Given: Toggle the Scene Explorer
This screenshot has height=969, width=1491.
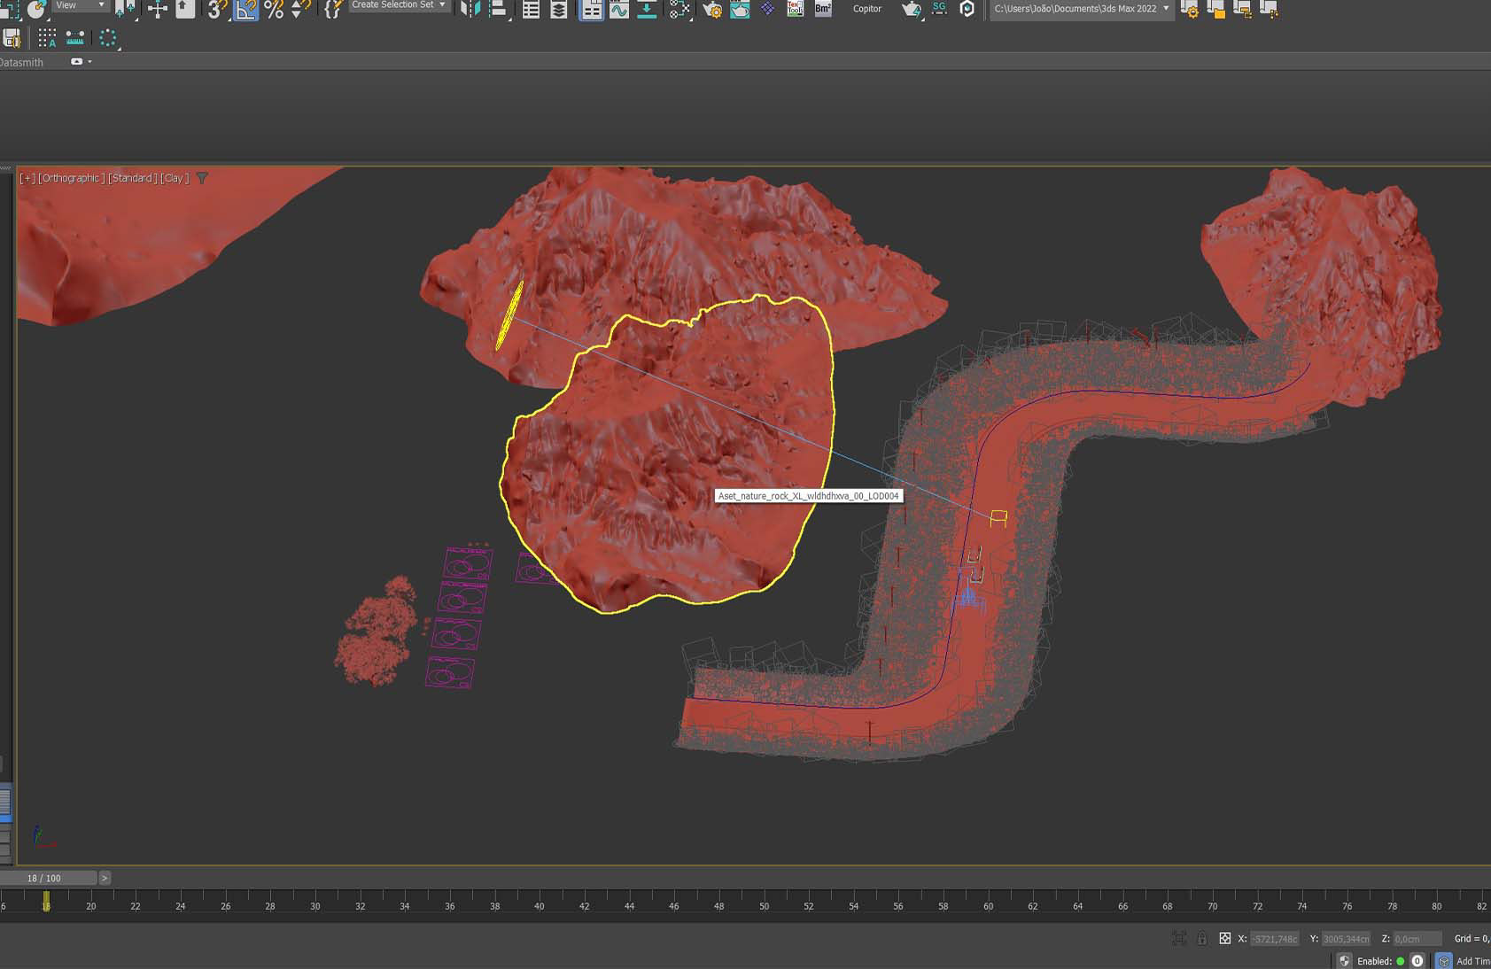Looking at the screenshot, I should coord(531,9).
